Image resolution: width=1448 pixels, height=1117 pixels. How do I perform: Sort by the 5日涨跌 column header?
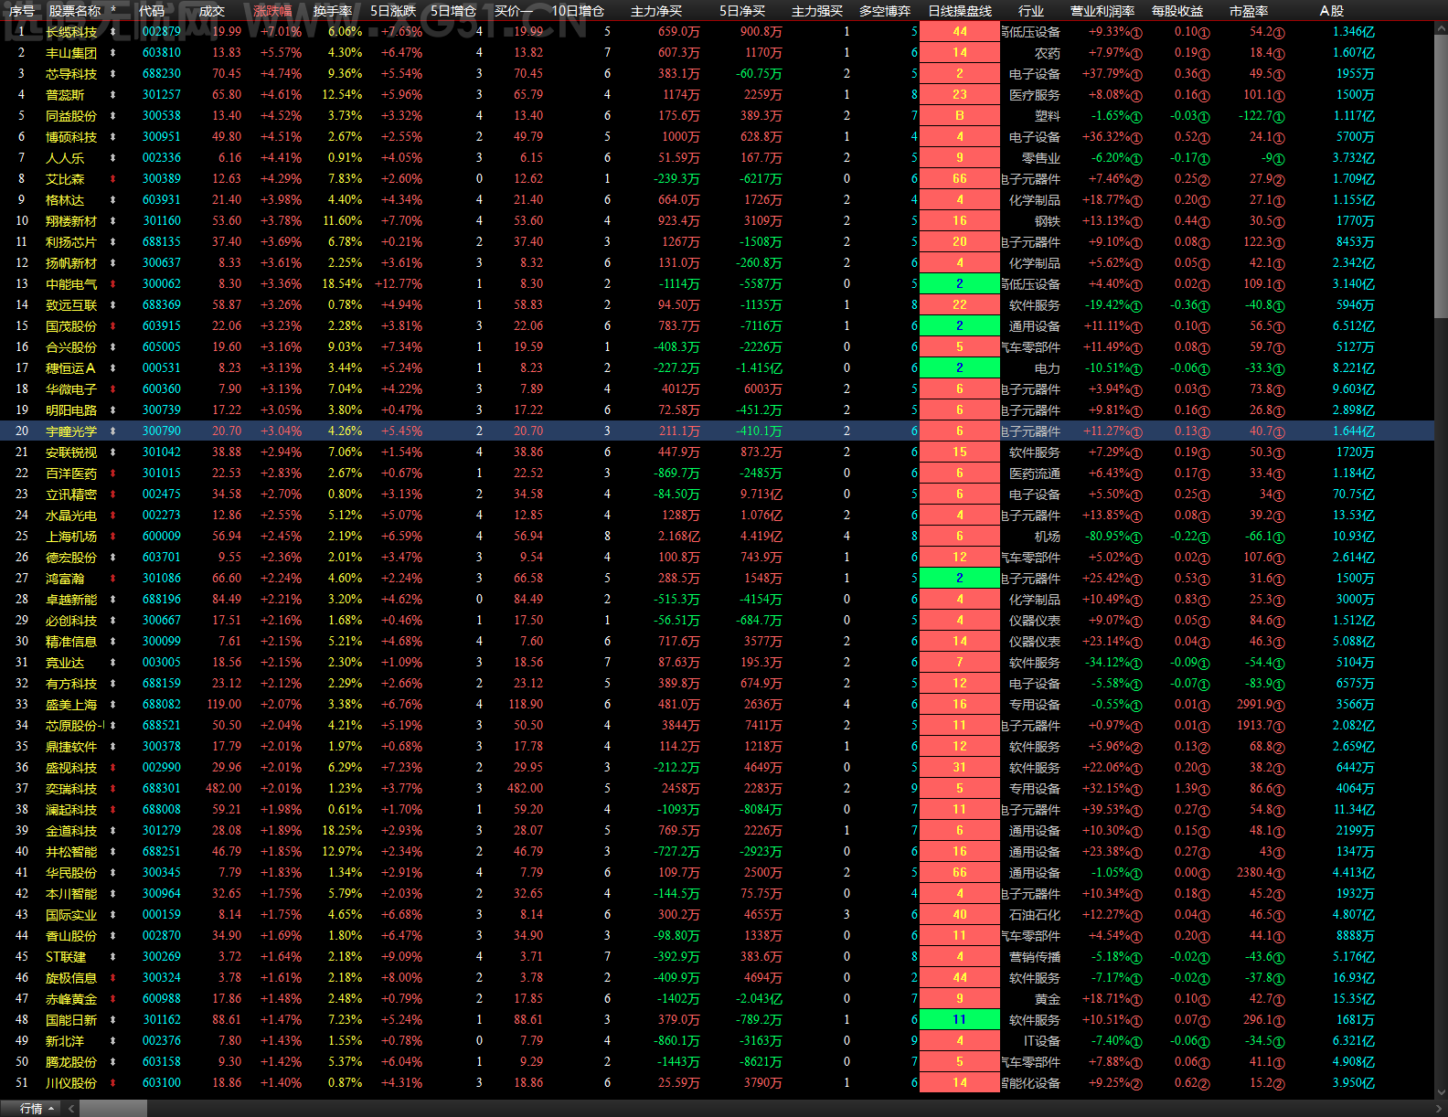coord(393,11)
